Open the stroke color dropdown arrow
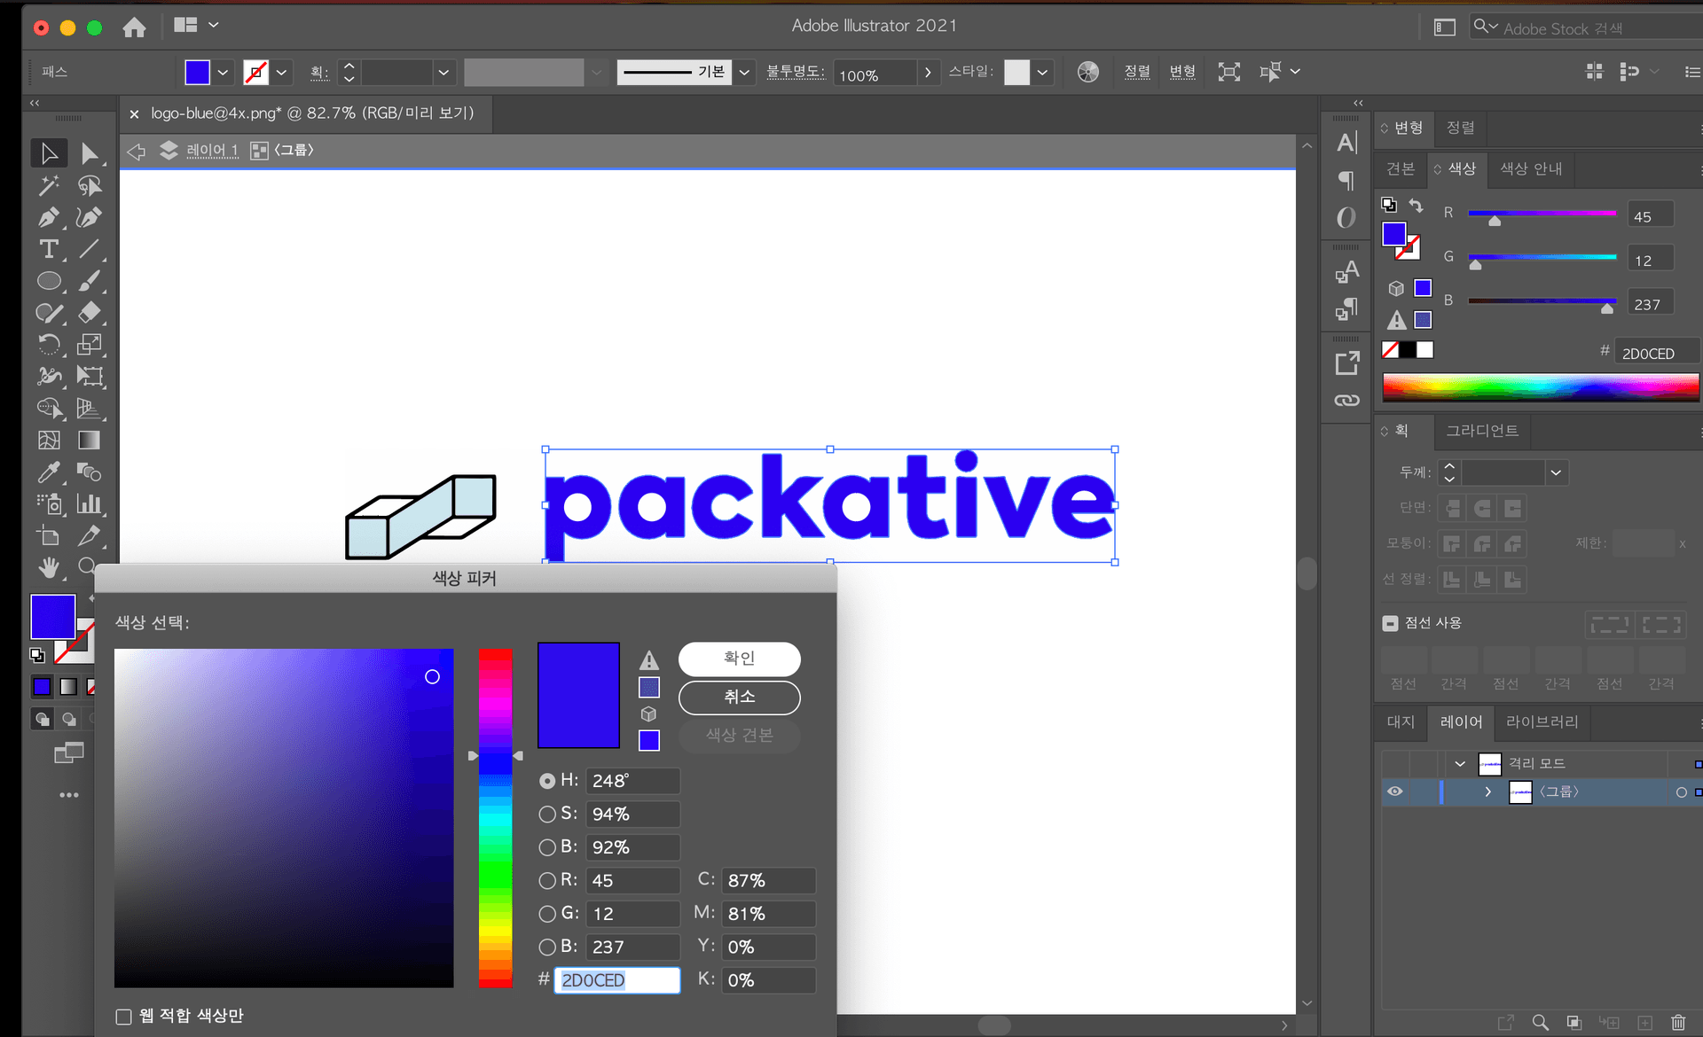 click(281, 72)
